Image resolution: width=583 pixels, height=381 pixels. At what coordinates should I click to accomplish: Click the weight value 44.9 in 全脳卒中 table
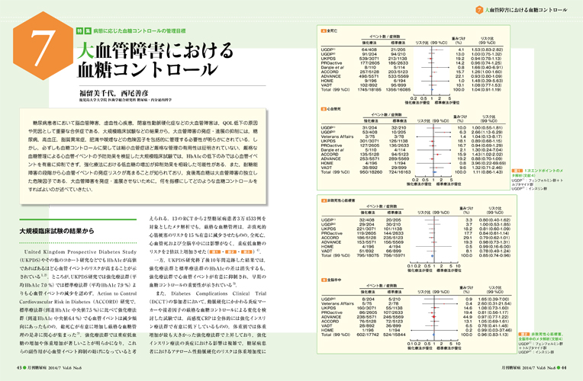point(468,317)
